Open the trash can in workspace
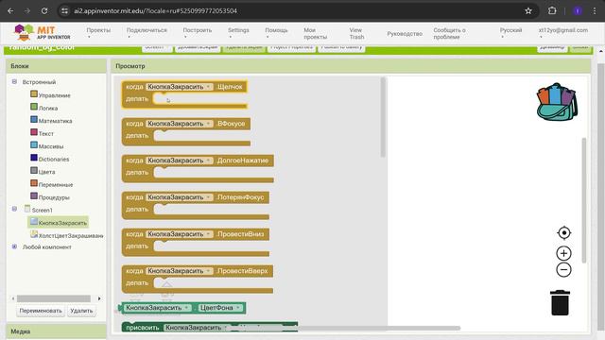Image resolution: width=605 pixels, height=340 pixels. pyautogui.click(x=560, y=303)
